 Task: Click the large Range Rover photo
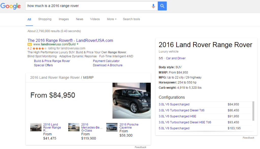pos(132,101)
